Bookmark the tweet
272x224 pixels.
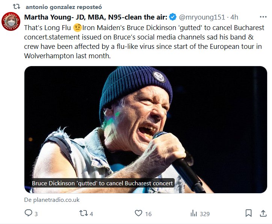(x=248, y=213)
